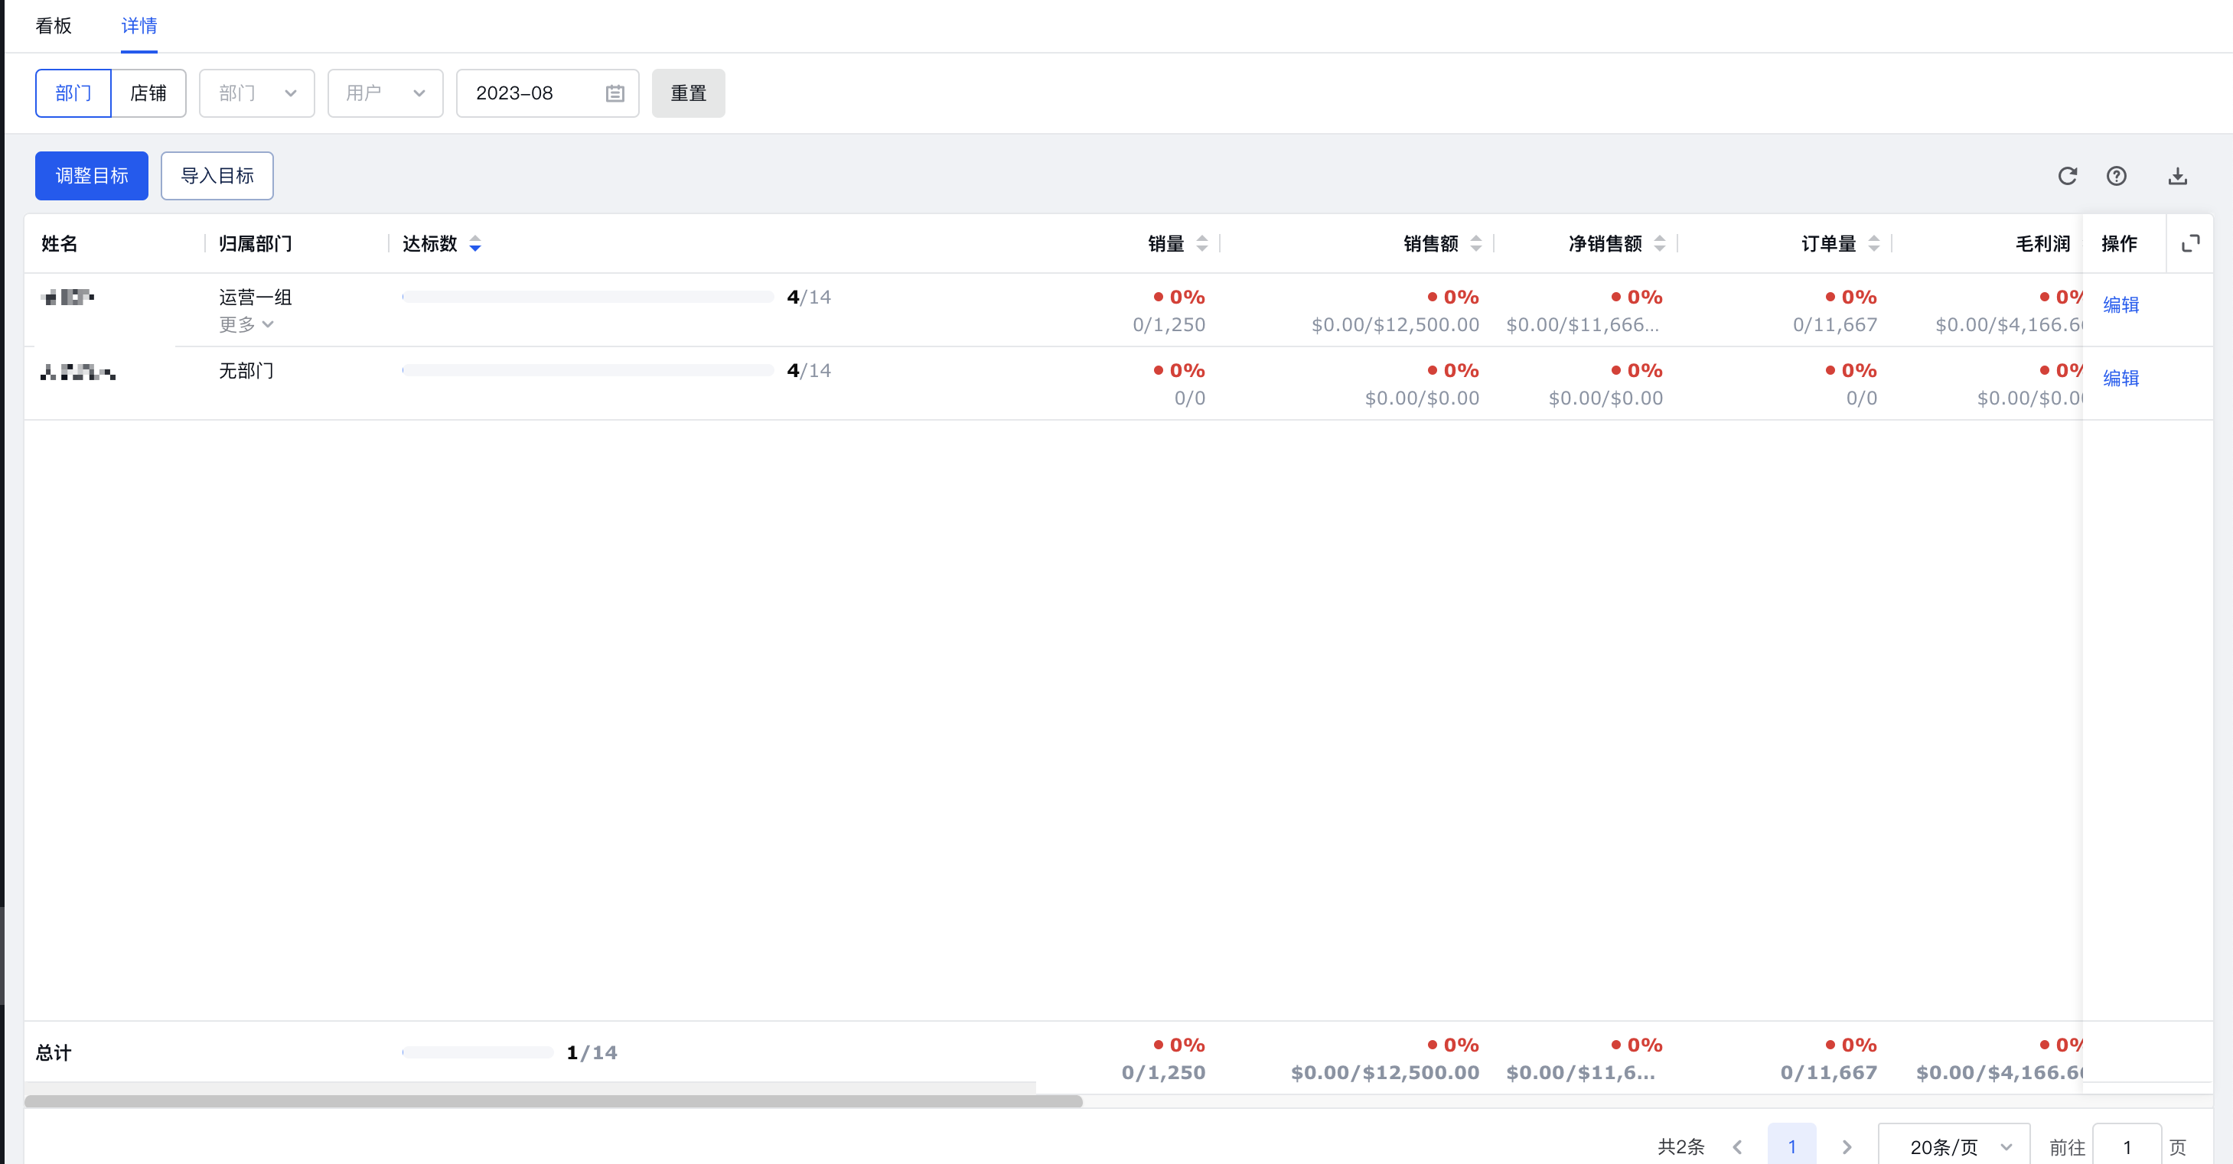This screenshot has height=1164, width=2233.
Task: Click the 共2条 total count text
Action: point(1680,1146)
